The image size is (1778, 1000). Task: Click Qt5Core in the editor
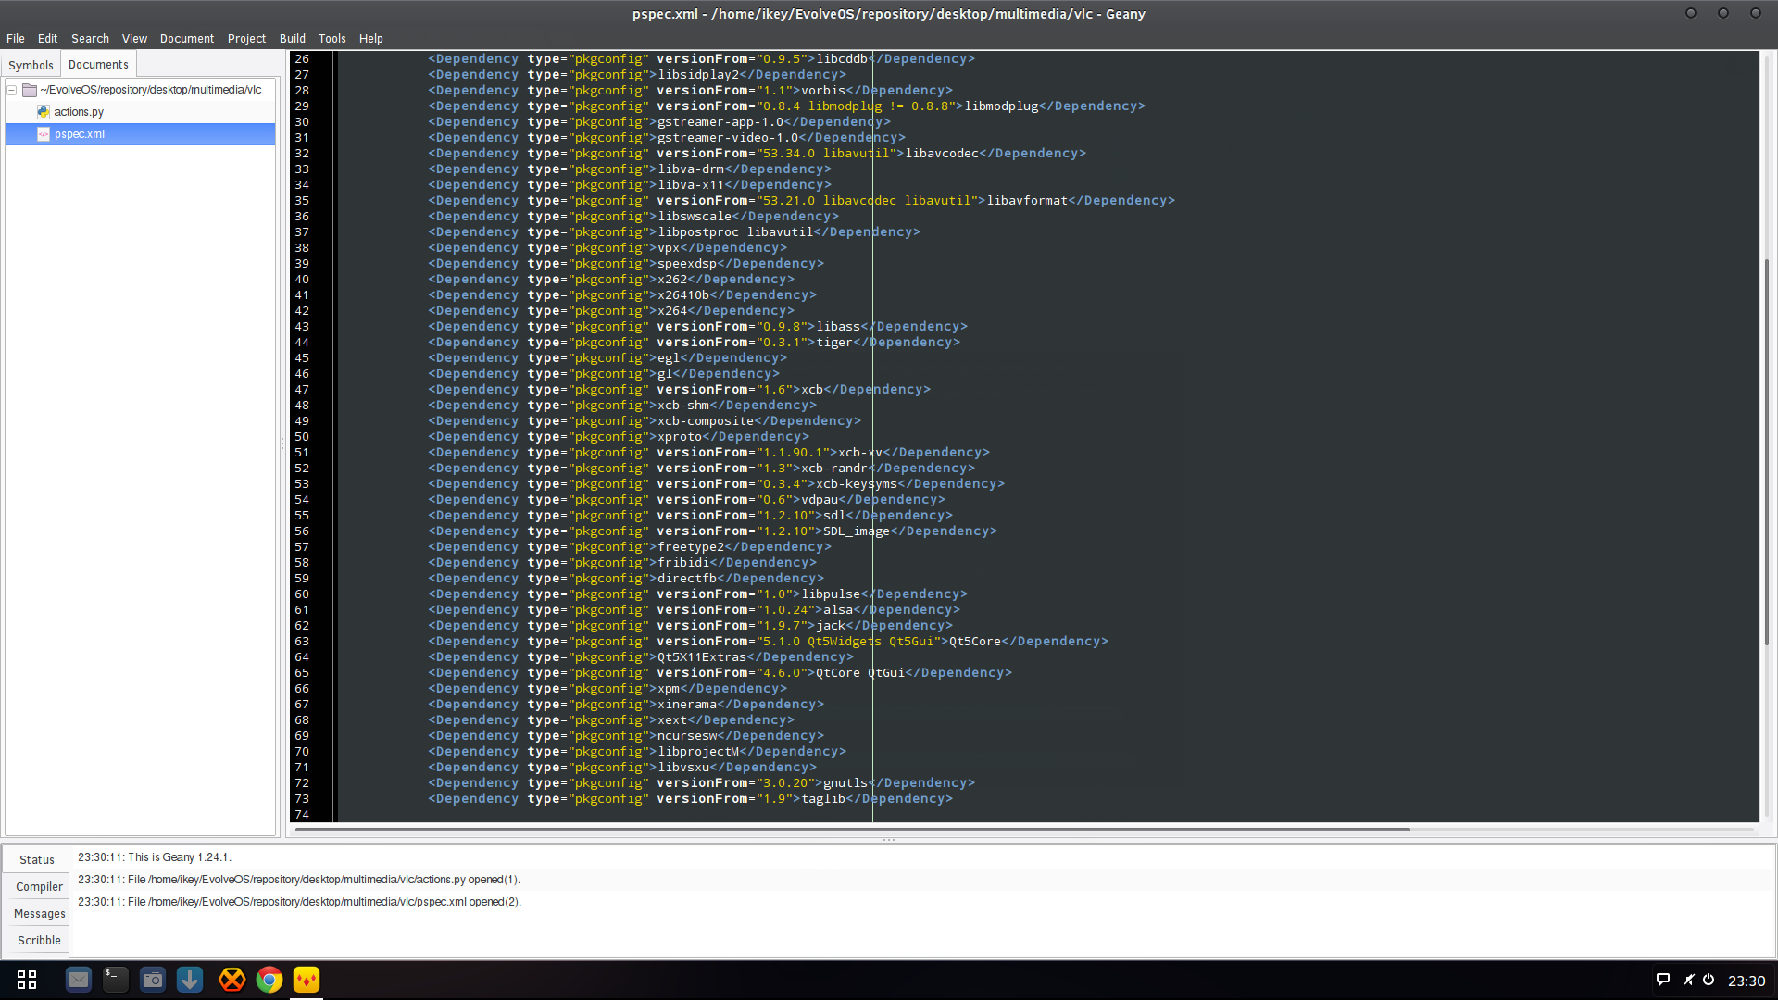975,642
